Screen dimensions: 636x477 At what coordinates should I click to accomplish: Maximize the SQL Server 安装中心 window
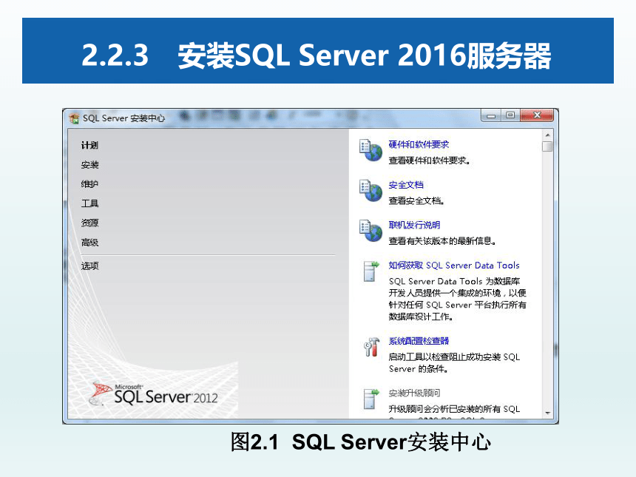511,115
